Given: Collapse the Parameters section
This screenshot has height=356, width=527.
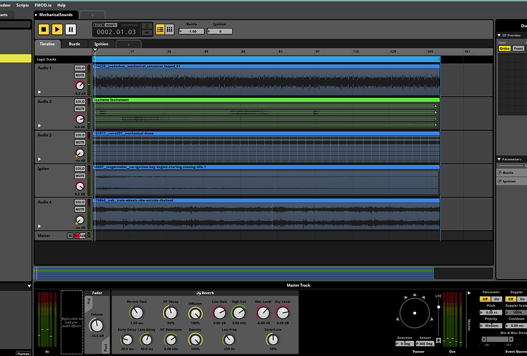Looking at the screenshot, I should pyautogui.click(x=499, y=159).
